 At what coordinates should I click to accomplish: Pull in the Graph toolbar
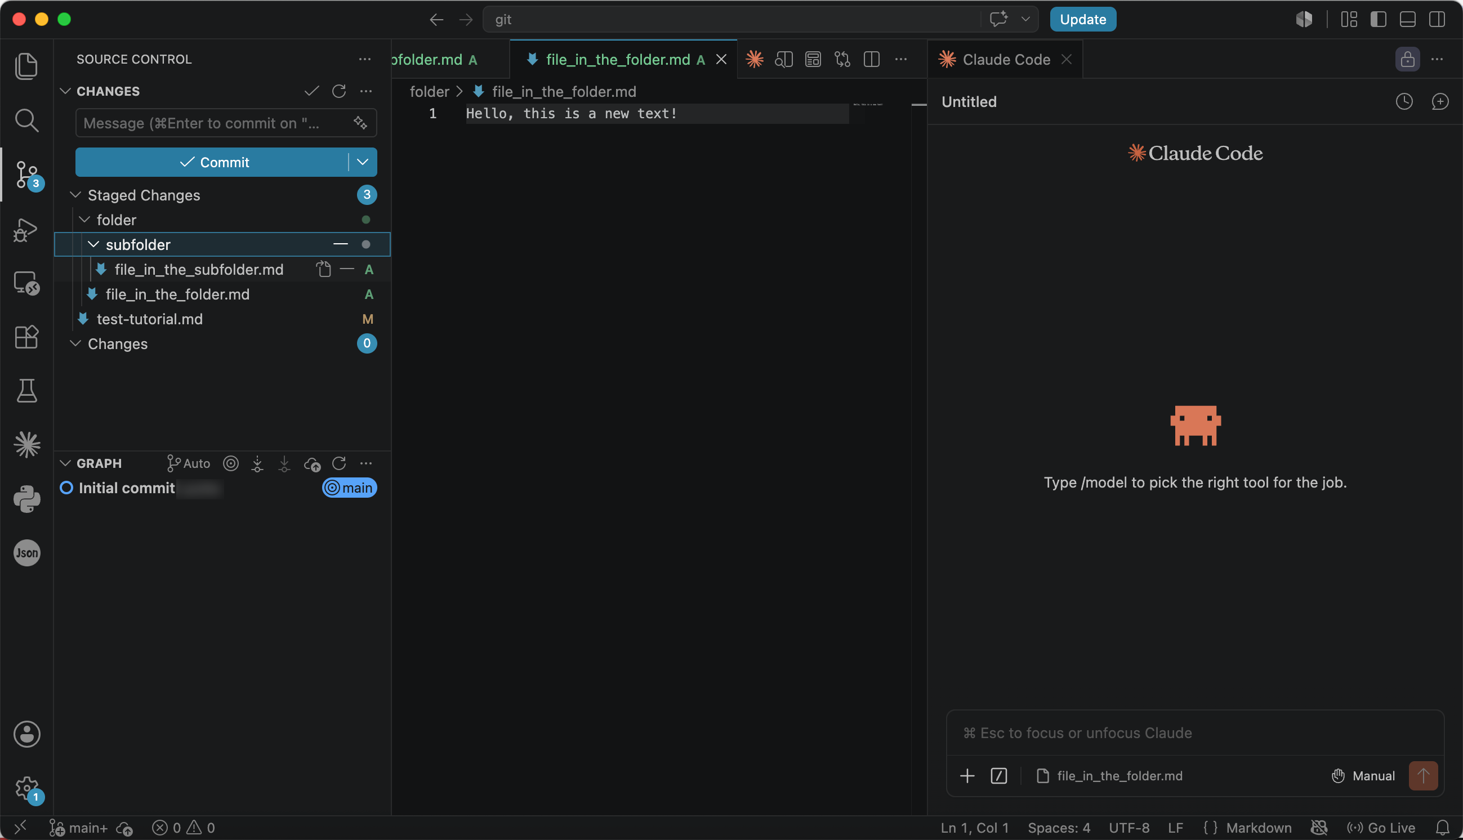(284, 463)
